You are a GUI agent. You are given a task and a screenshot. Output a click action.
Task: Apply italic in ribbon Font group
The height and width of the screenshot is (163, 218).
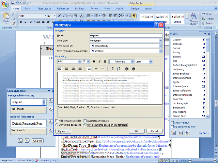click(26, 22)
